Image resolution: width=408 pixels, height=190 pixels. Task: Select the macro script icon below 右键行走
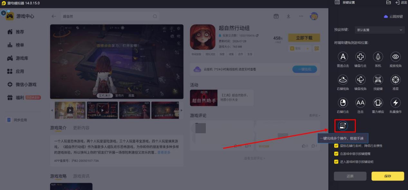tap(343, 125)
